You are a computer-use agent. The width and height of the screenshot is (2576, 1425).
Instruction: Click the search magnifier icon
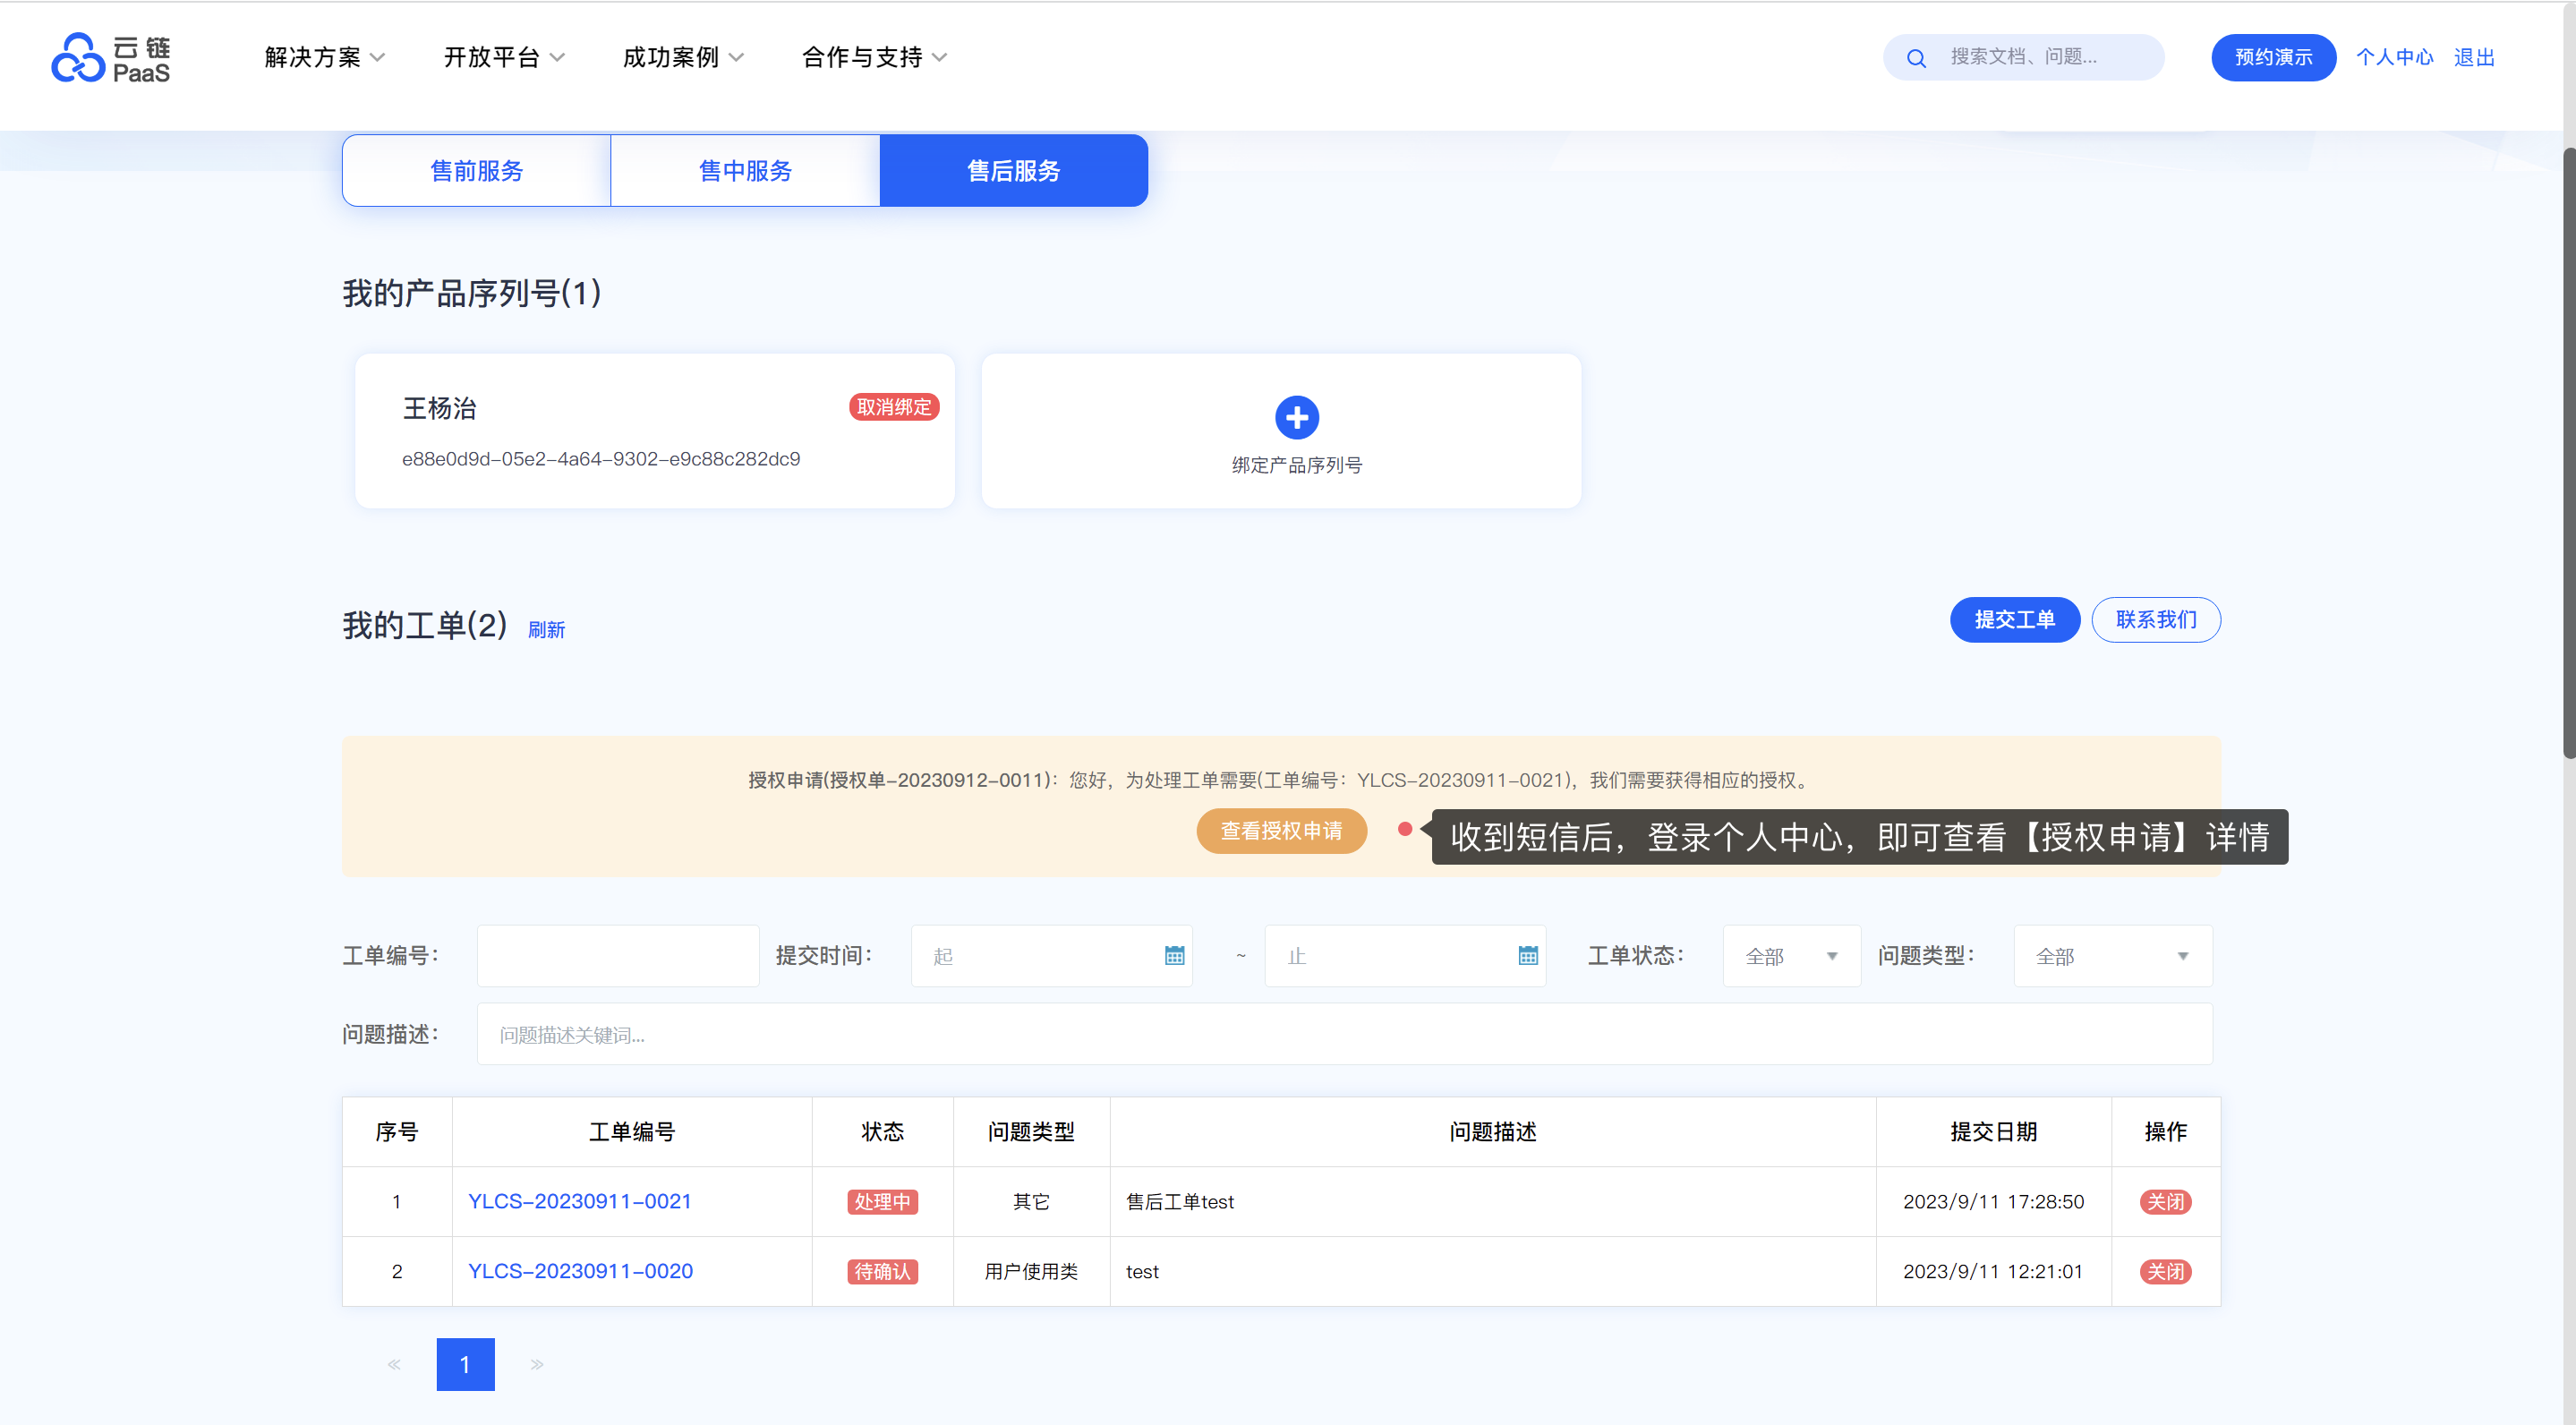pos(1915,58)
